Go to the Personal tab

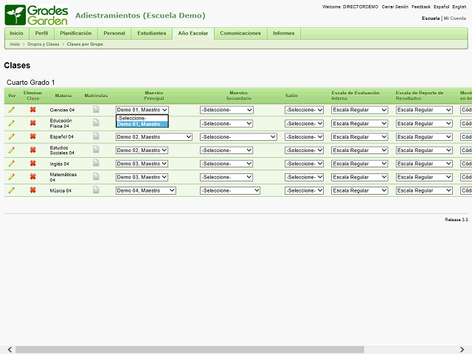(114, 33)
